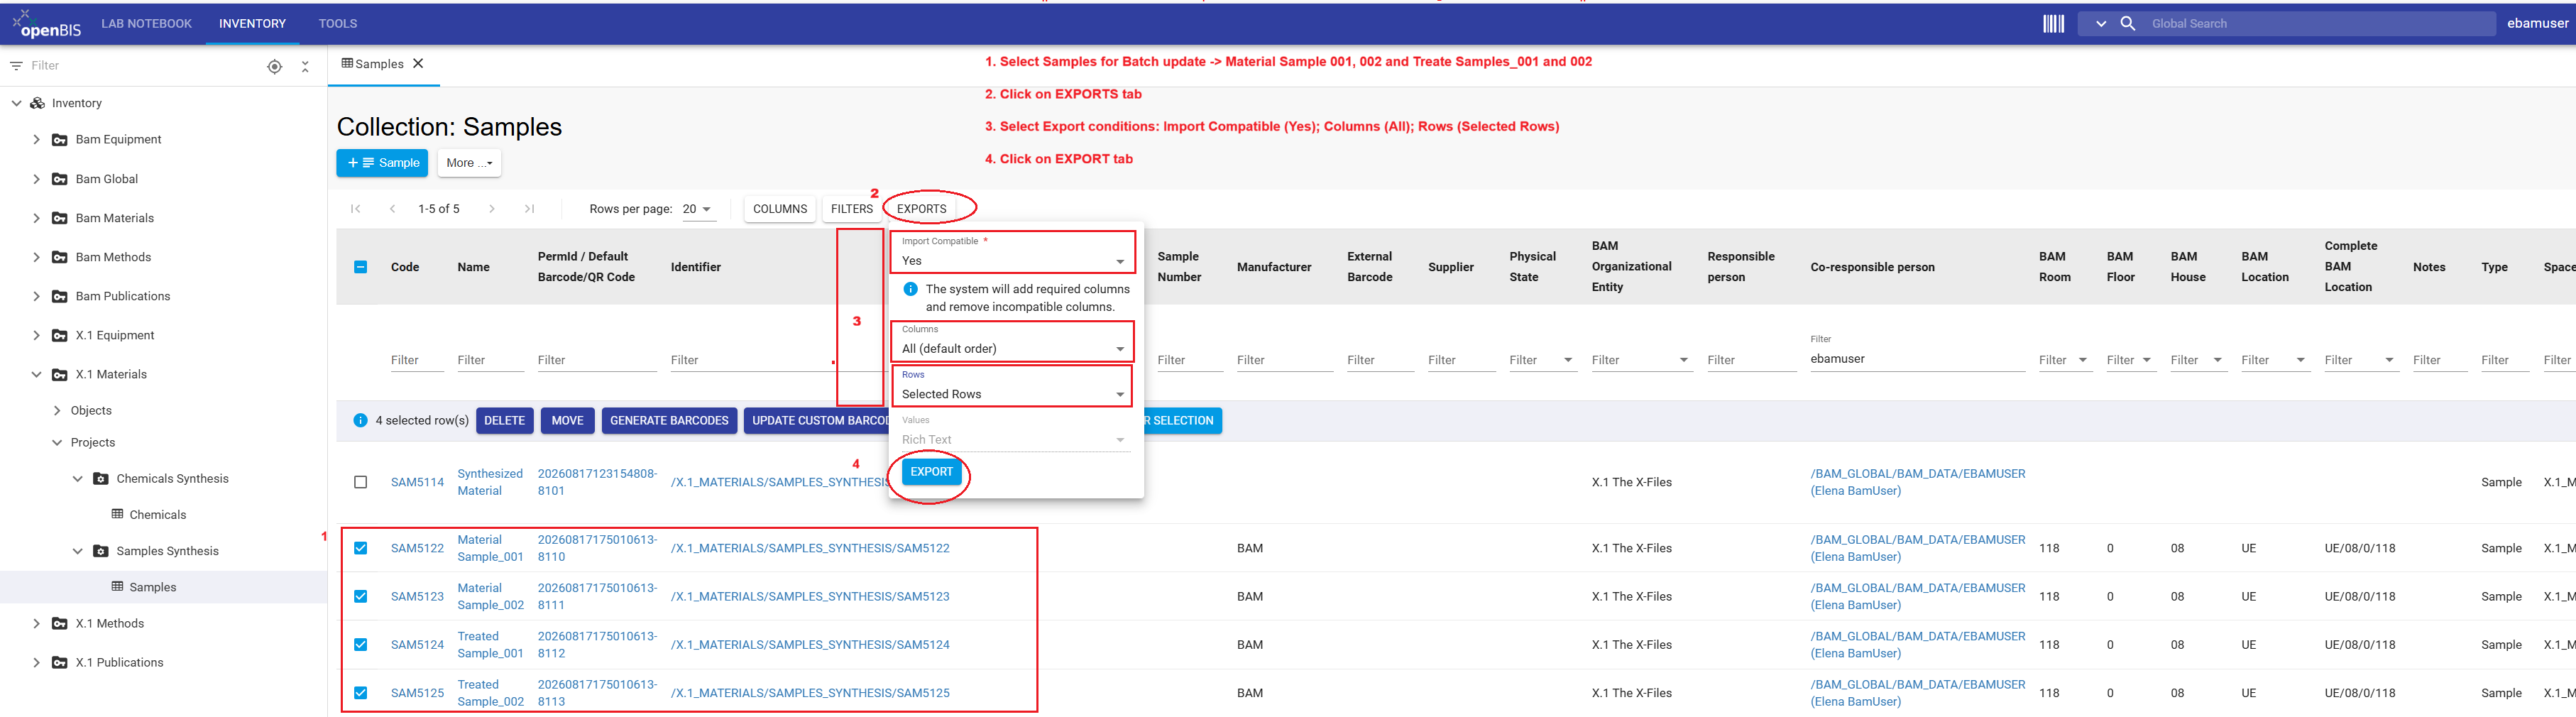This screenshot has height=717, width=2576.
Task: Click the EXPORT button
Action: pyautogui.click(x=931, y=472)
